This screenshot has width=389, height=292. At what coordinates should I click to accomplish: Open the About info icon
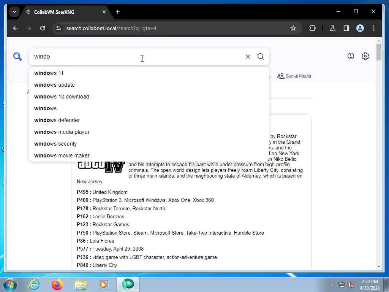click(x=351, y=56)
